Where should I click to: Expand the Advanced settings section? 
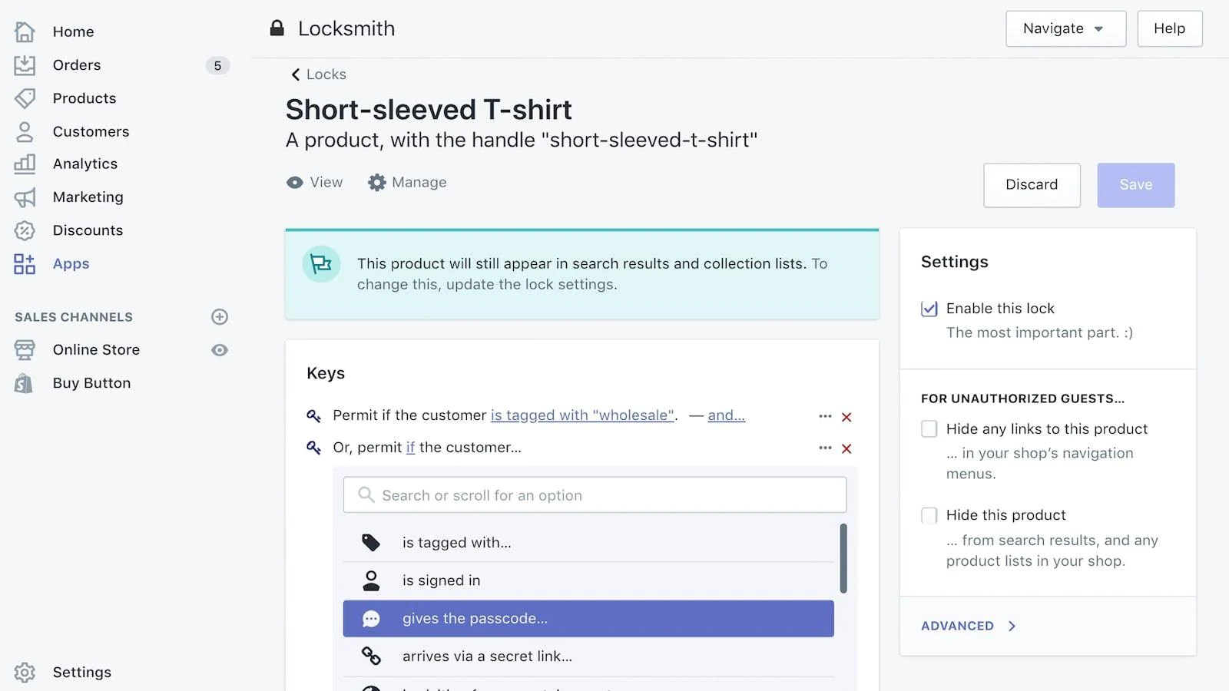click(968, 626)
